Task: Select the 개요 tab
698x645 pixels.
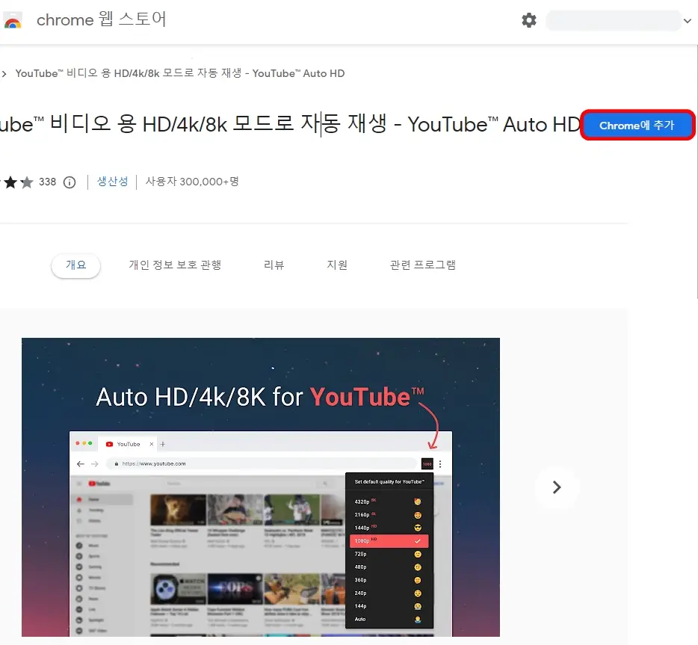Action: point(75,264)
